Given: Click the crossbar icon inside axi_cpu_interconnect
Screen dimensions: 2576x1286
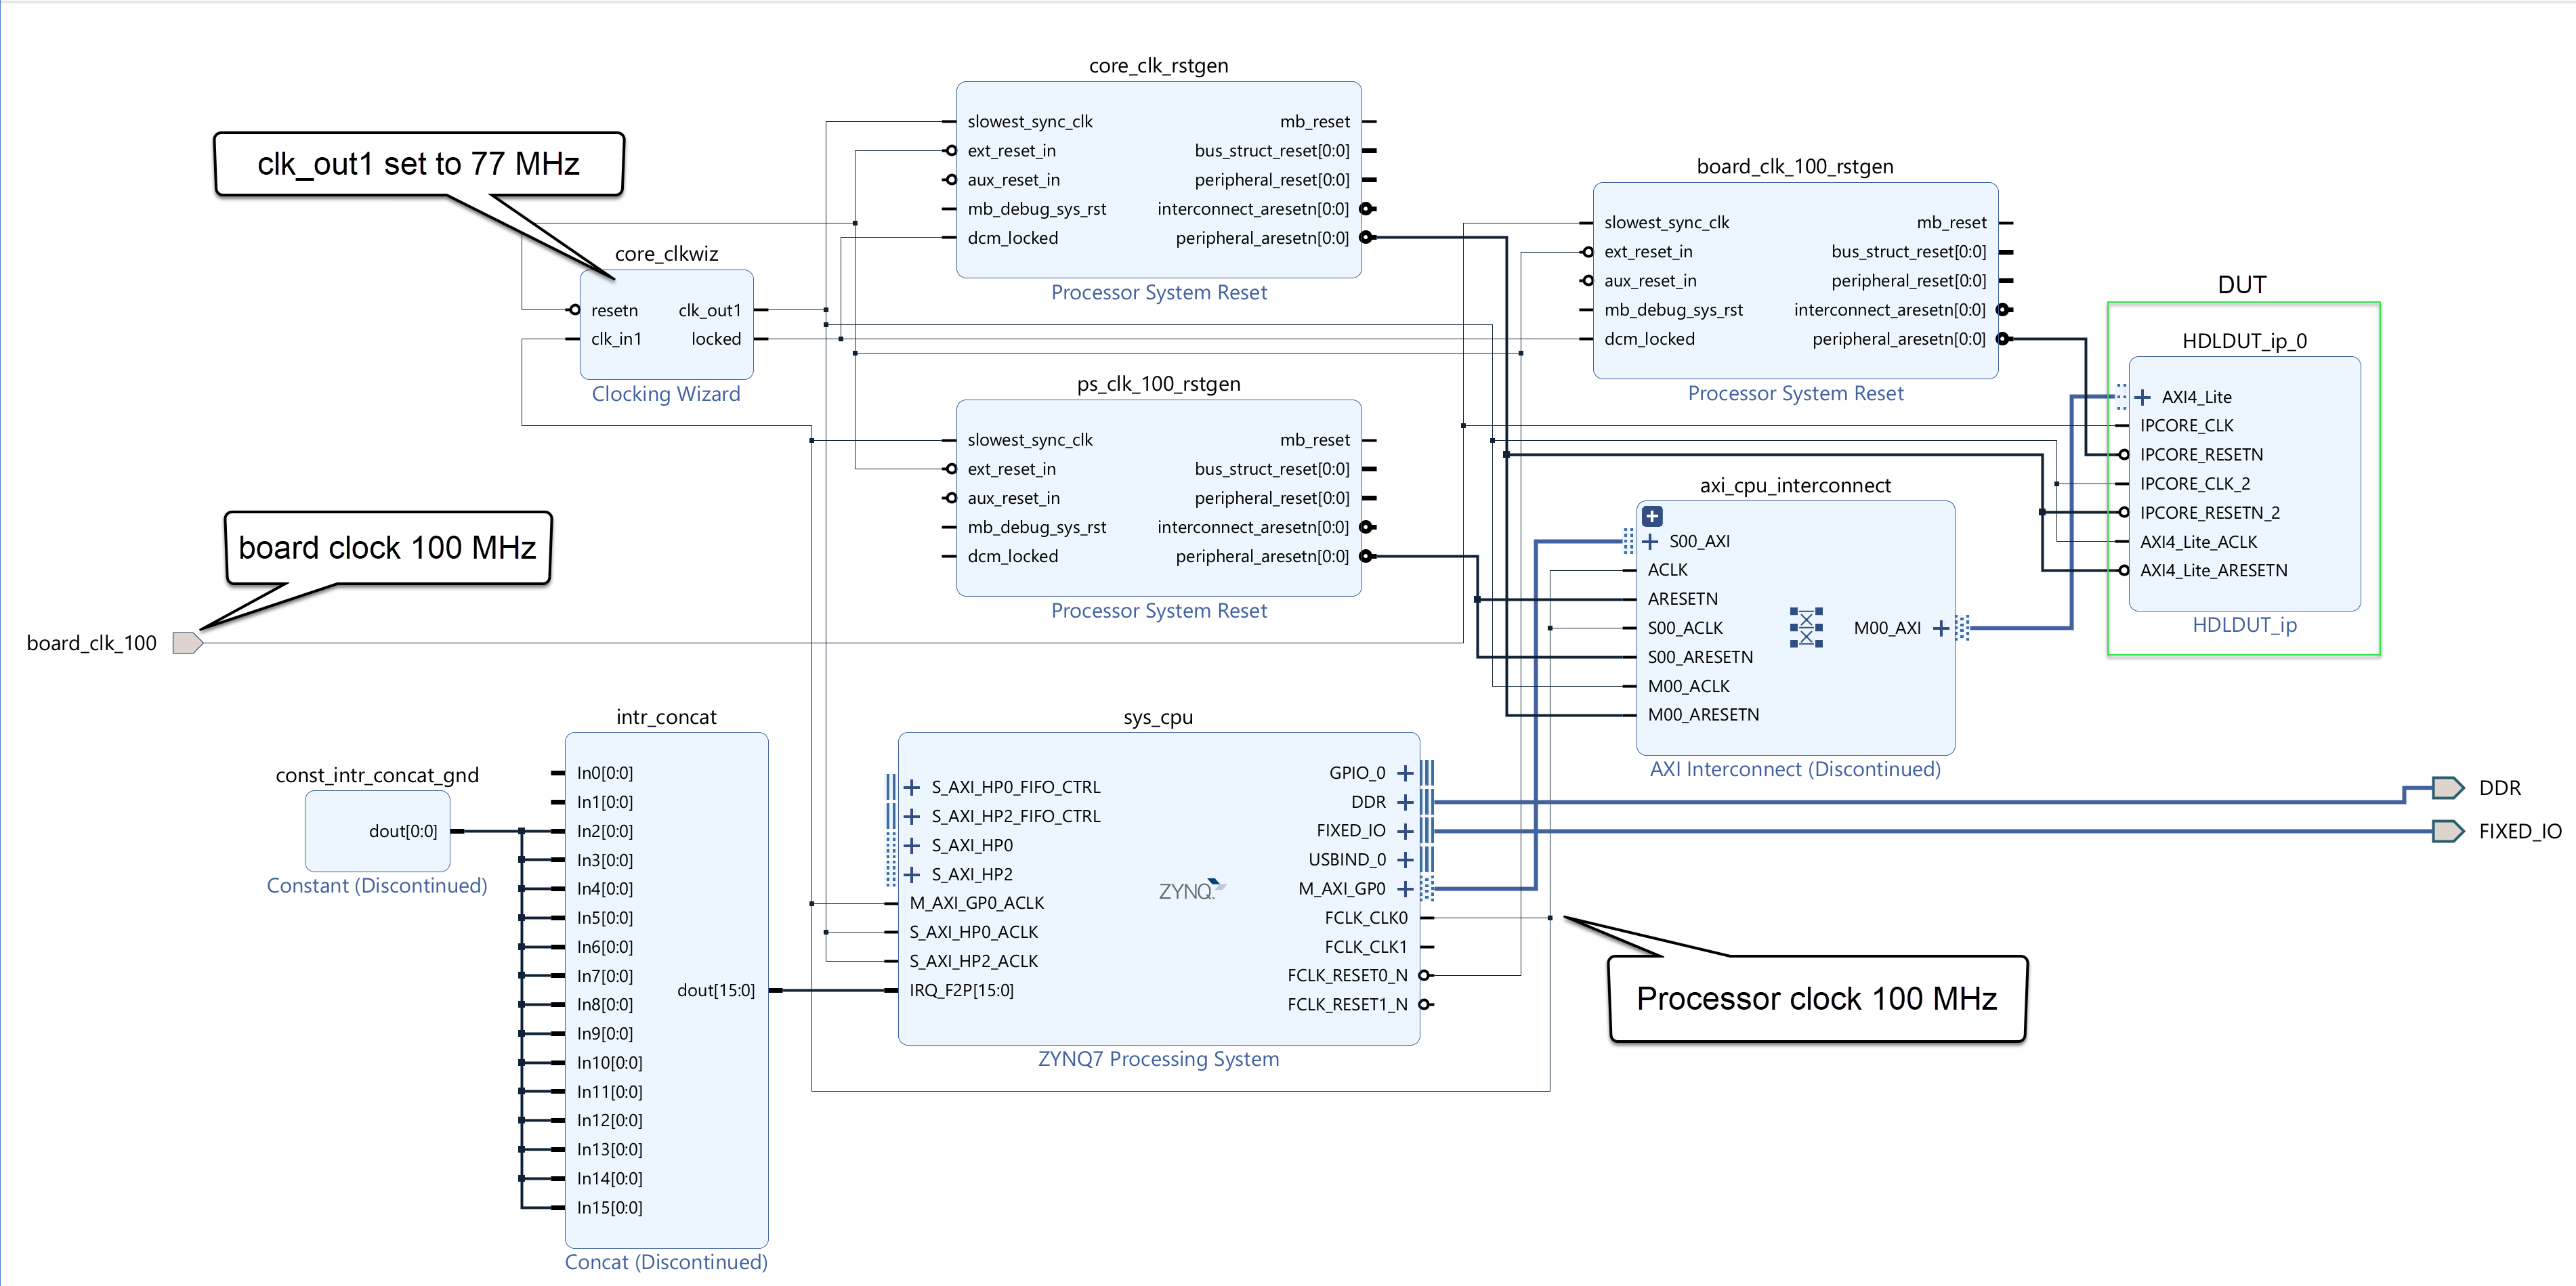Looking at the screenshot, I should coord(1806,628).
